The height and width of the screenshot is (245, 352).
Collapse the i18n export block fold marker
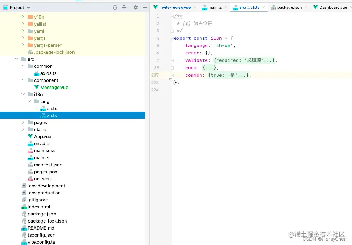pyautogui.click(x=172, y=38)
